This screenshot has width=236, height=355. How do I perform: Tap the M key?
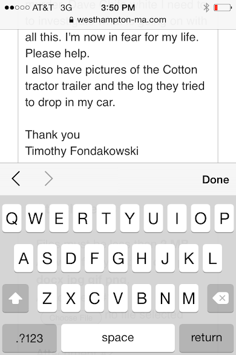coord(189,298)
